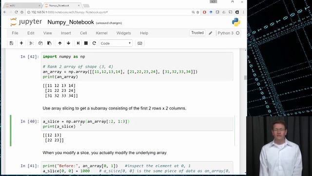Viewport: 312px width, 176px height.
Task: Click into the In [40] code cell
Action: tap(137, 124)
